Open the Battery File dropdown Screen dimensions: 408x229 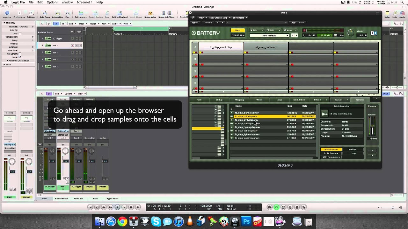click(257, 30)
